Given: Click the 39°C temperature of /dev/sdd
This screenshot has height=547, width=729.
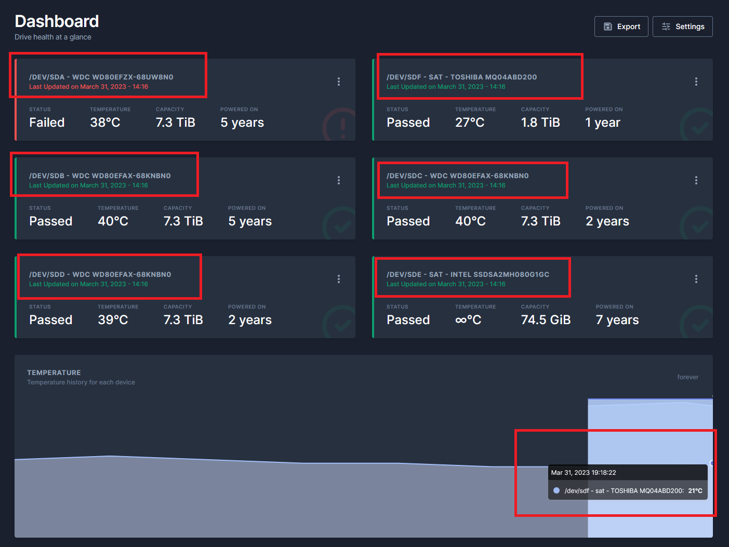Looking at the screenshot, I should pos(113,320).
